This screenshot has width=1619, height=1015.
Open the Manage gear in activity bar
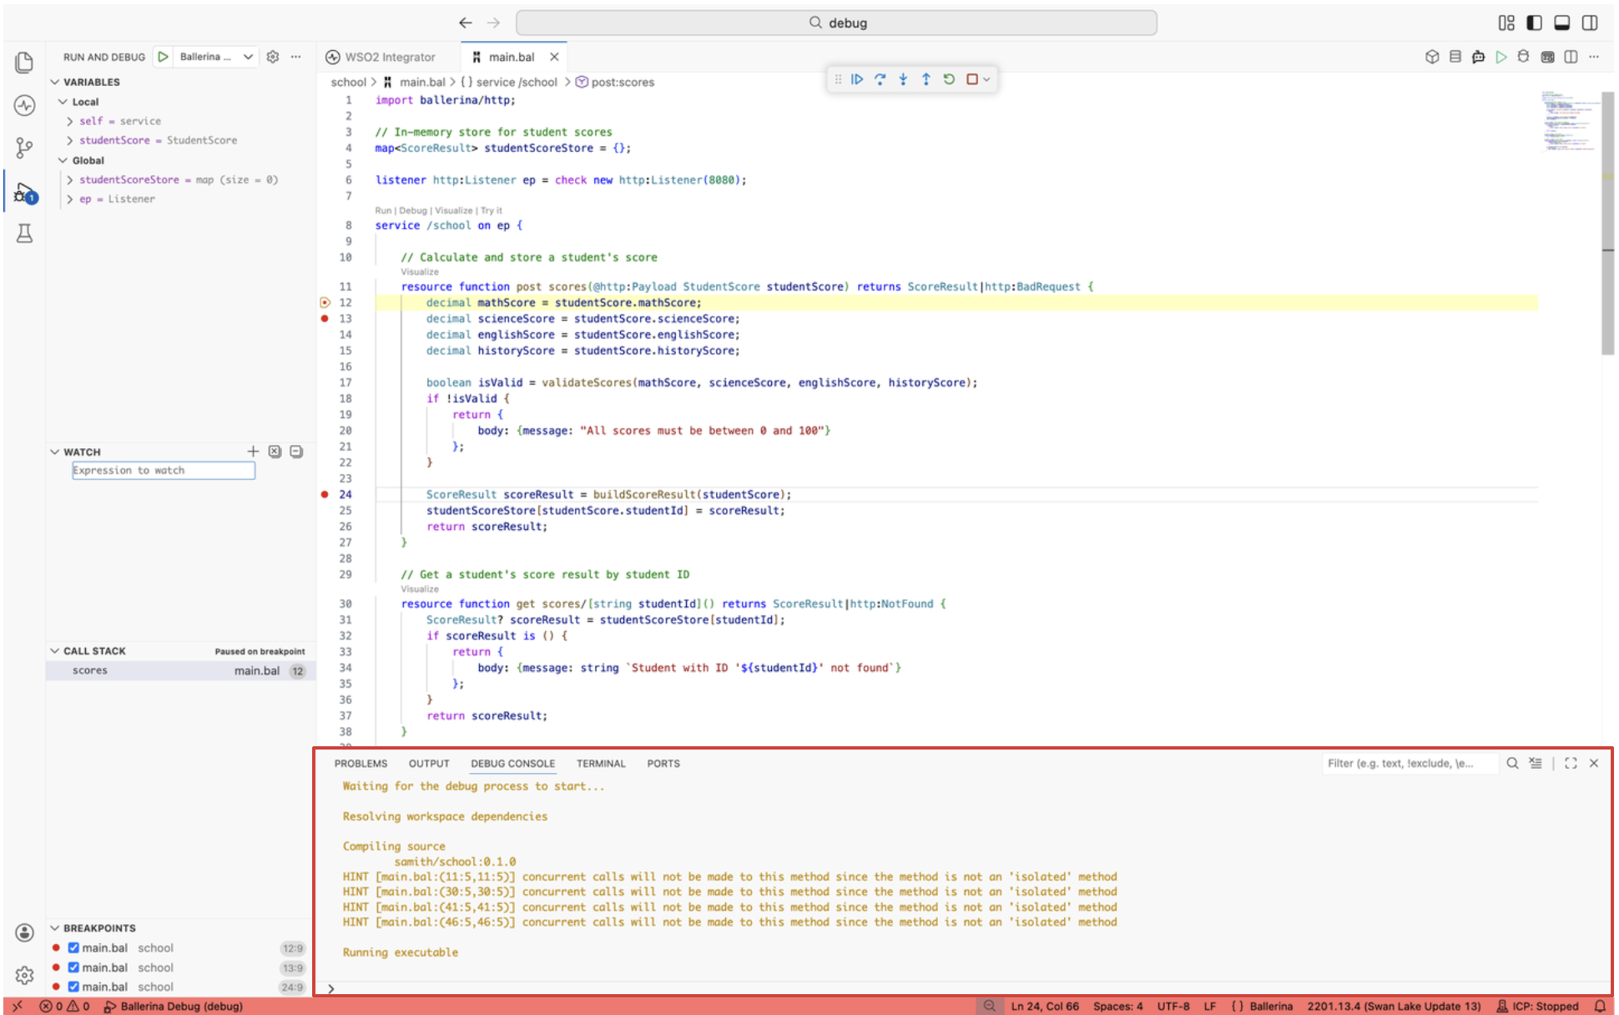point(24,975)
